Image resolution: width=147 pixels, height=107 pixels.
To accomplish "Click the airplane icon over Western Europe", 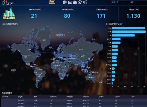I will click(54, 53).
